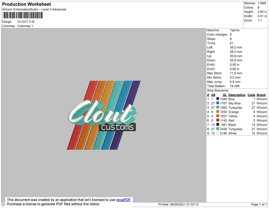This screenshot has width=269, height=208.
Task: Click the Brand column header
Action: click(261, 95)
